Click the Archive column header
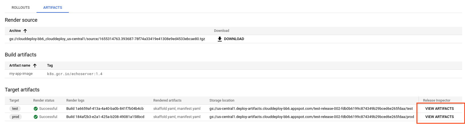Screen dimensions: 465x127 click(15, 31)
